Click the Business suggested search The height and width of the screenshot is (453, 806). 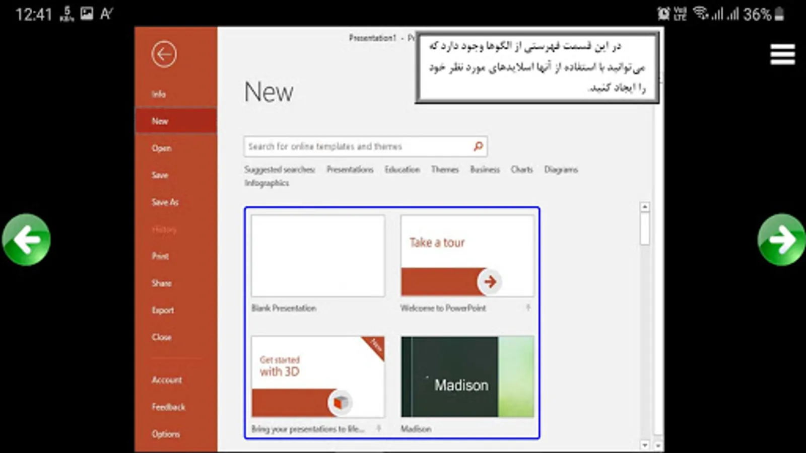(485, 170)
